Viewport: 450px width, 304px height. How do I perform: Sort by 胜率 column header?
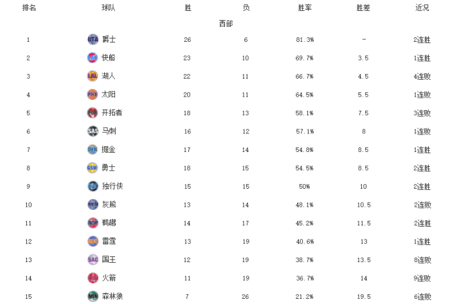point(305,8)
